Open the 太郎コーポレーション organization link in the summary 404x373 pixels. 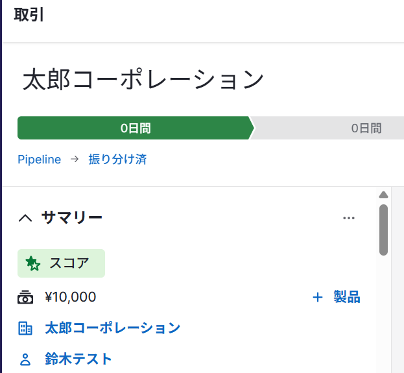(x=112, y=328)
